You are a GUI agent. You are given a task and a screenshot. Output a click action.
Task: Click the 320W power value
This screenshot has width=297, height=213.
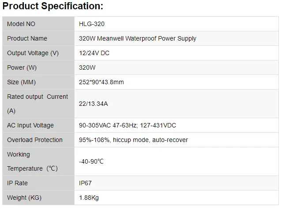pyautogui.click(x=87, y=67)
